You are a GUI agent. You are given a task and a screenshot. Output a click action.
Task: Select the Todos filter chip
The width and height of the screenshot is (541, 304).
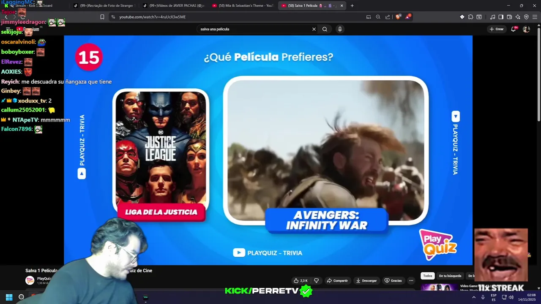point(428,276)
